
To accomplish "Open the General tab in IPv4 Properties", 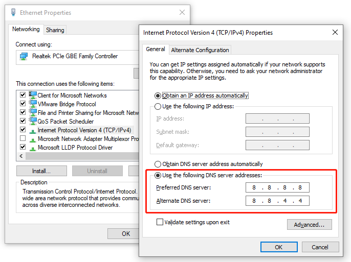I will point(156,49).
